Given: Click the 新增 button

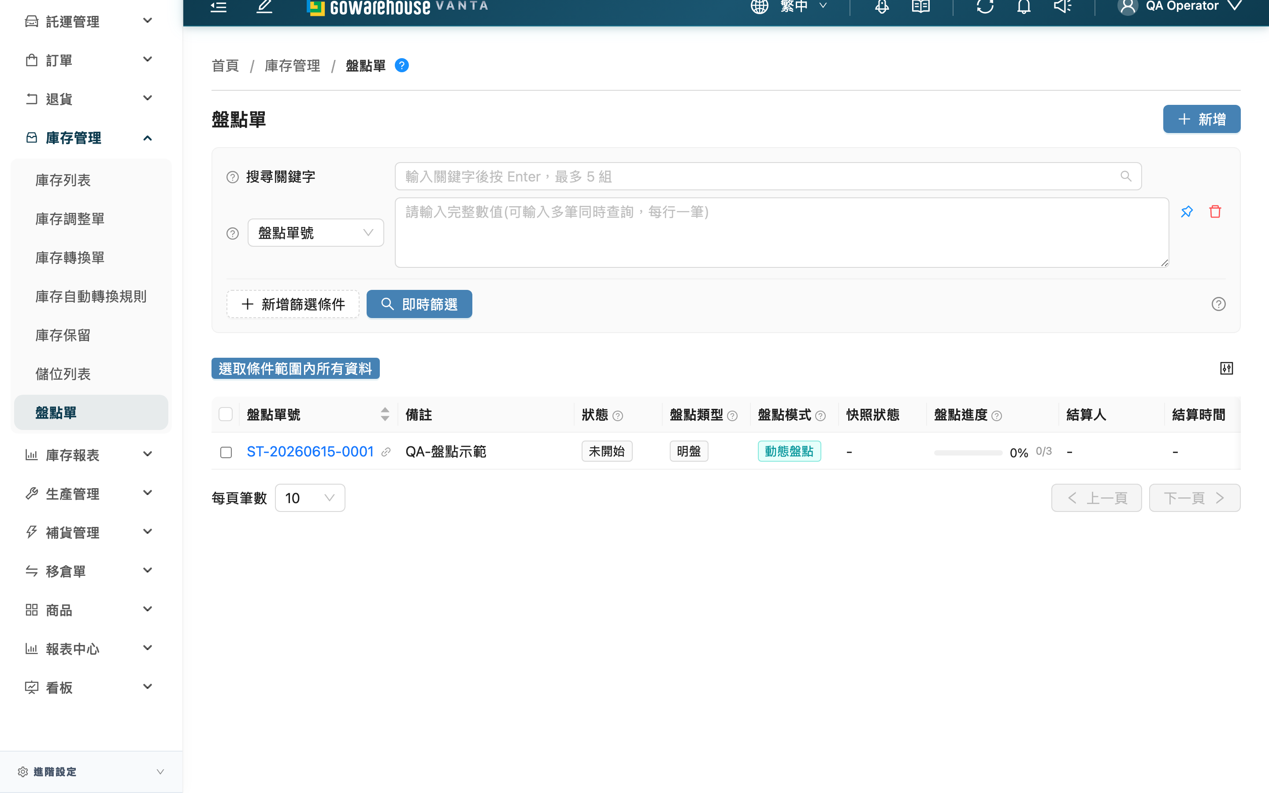Looking at the screenshot, I should click(1201, 119).
